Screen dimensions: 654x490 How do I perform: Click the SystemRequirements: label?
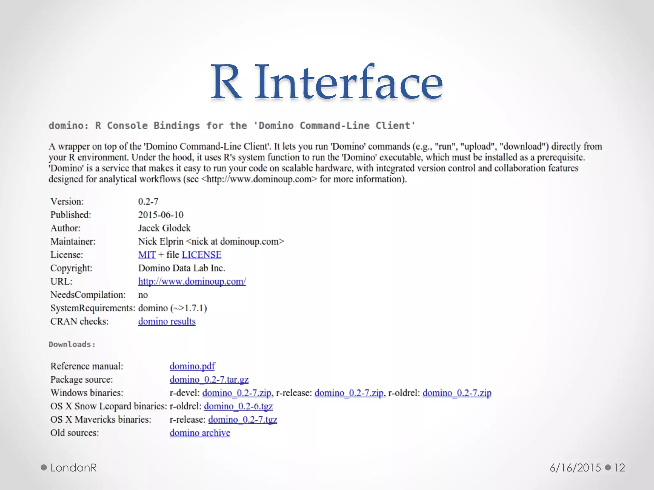click(x=93, y=308)
